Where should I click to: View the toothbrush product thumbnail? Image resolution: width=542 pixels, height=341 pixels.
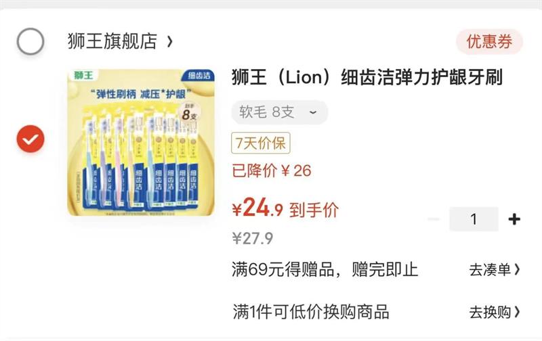click(141, 142)
